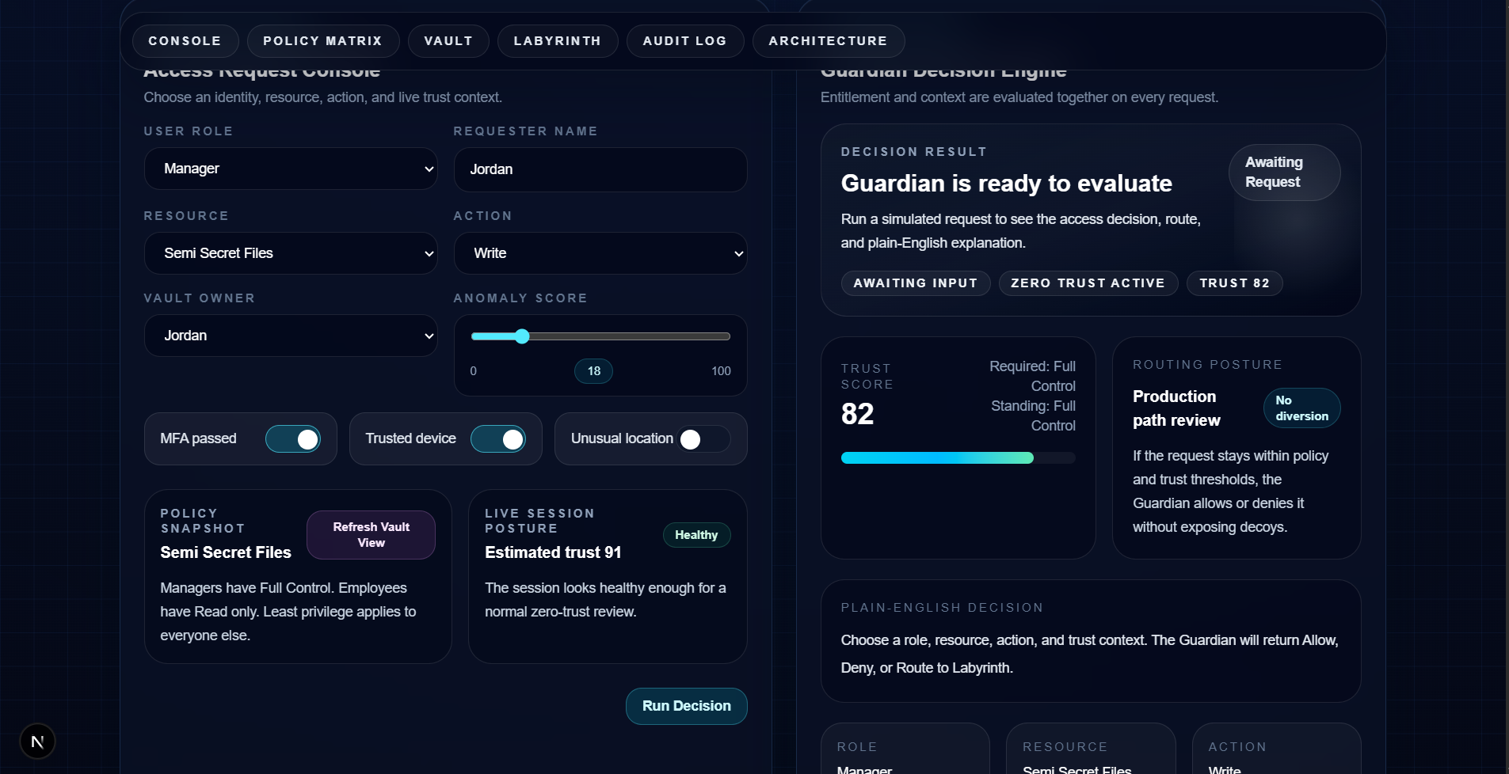Disable the MFA passed toggle
The image size is (1509, 774).
(x=294, y=438)
